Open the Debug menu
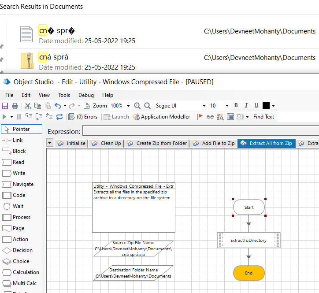The width and height of the screenshot is (319, 293). point(86,95)
